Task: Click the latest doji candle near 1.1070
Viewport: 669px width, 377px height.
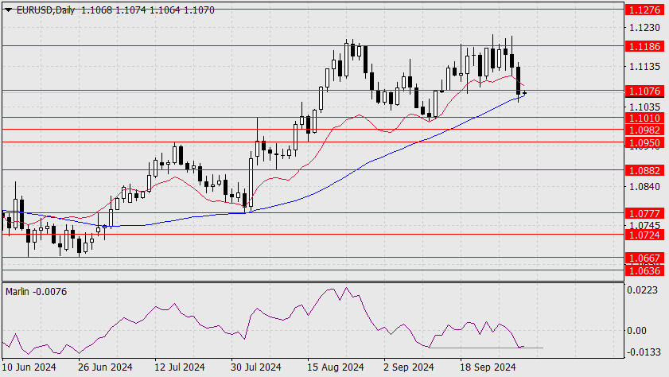Action: tap(524, 93)
